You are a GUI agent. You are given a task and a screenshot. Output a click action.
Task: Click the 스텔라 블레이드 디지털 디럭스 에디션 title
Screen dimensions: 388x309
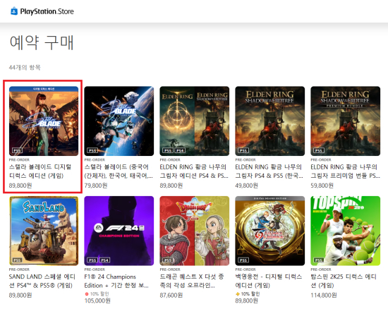coord(40,171)
